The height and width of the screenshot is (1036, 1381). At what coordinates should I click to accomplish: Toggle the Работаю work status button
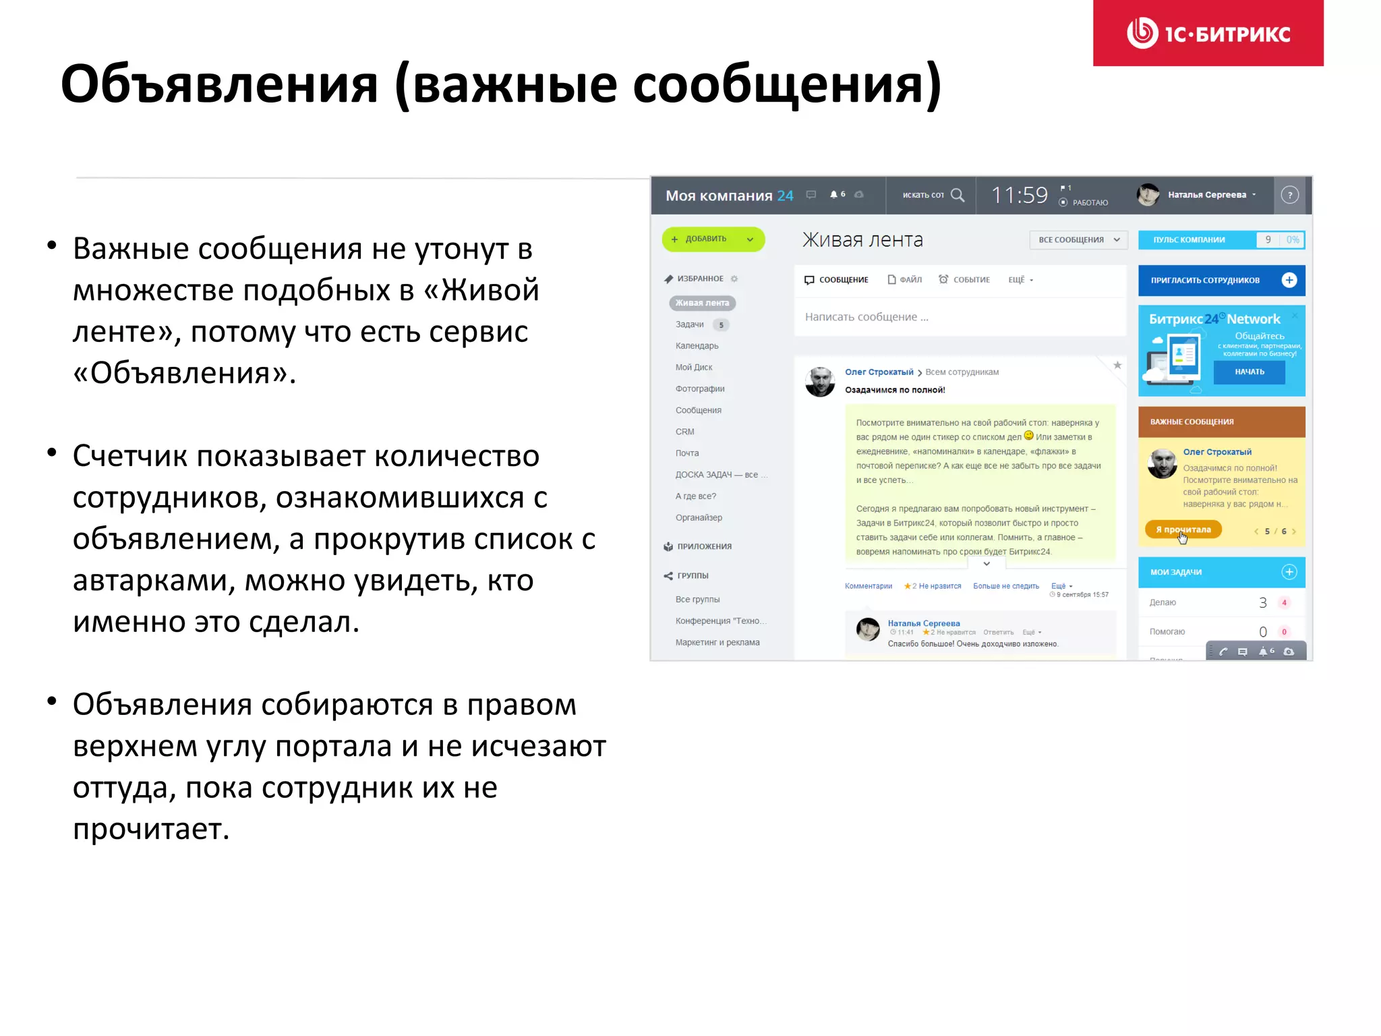(1084, 202)
